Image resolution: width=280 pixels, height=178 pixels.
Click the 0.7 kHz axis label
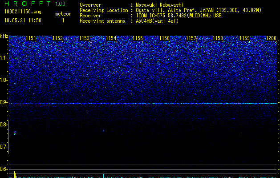(x=4, y=147)
